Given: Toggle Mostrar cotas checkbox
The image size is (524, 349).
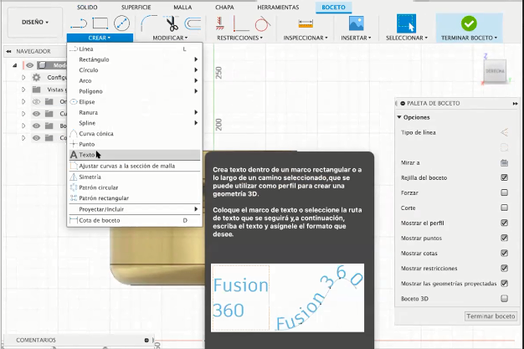Looking at the screenshot, I should 504,253.
